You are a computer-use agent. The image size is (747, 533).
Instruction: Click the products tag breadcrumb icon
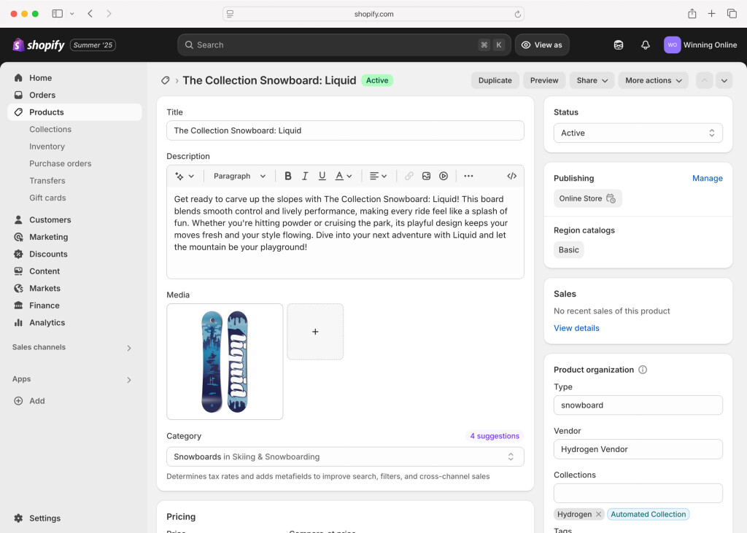[x=166, y=80]
